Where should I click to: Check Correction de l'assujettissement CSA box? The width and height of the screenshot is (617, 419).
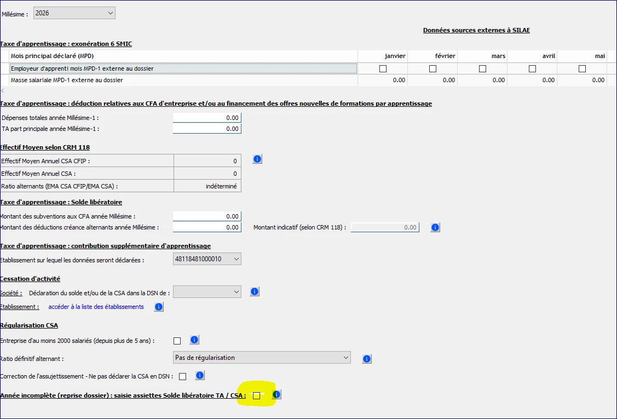(x=183, y=376)
